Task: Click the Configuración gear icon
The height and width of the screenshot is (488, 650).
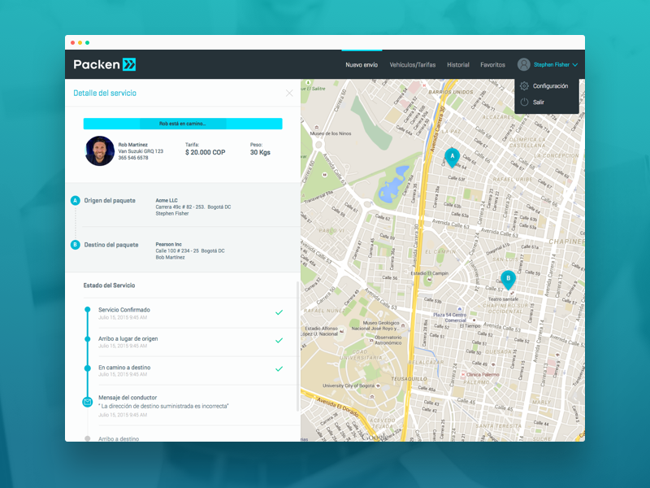Action: pyautogui.click(x=524, y=86)
